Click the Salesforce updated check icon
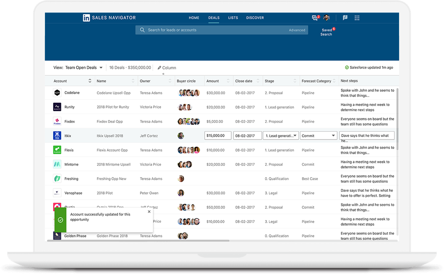The image size is (444, 274). 347,68
